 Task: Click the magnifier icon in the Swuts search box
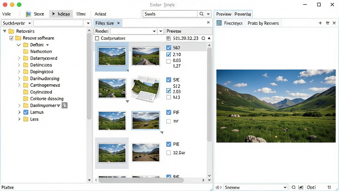click(202, 14)
